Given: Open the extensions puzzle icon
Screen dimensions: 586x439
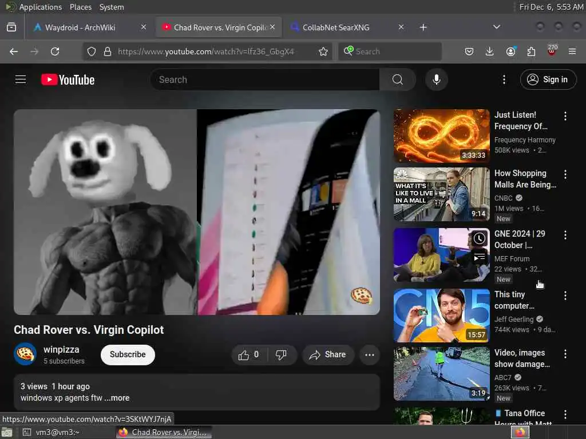Looking at the screenshot, I should [x=531, y=51].
